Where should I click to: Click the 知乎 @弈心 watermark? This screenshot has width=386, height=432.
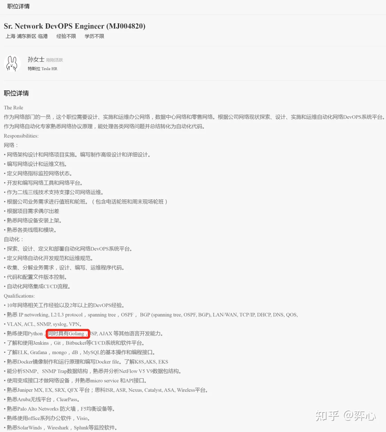click(x=346, y=416)
